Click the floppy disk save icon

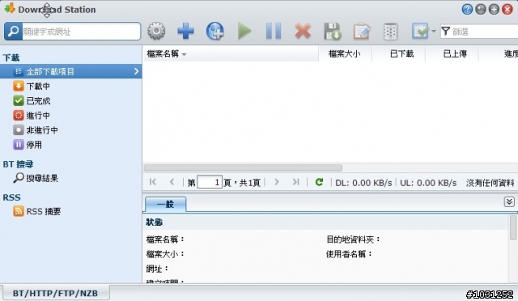tap(333, 32)
